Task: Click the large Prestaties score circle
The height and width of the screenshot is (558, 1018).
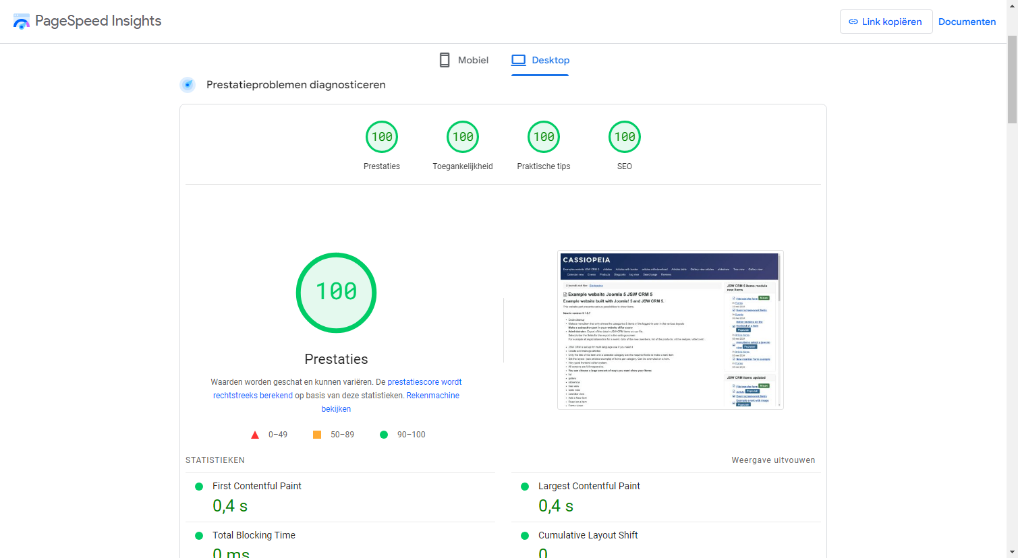Action: [336, 292]
